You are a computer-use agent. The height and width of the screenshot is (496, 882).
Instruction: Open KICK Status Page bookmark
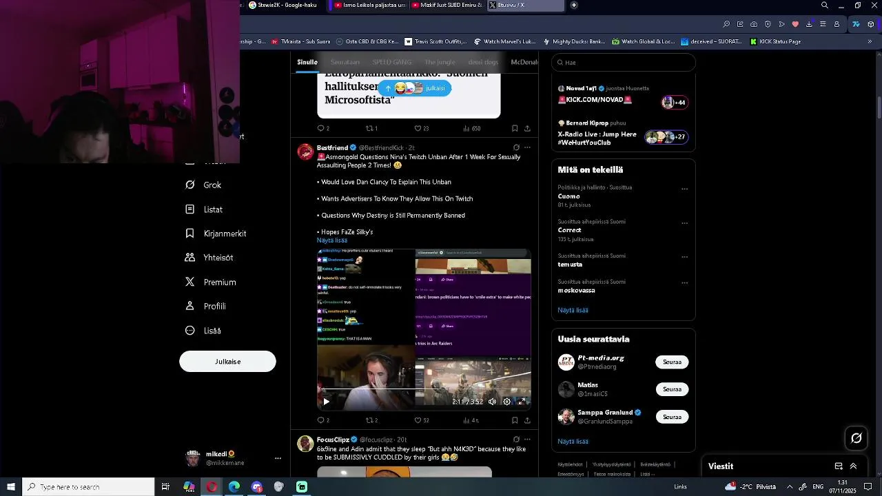coord(775,41)
